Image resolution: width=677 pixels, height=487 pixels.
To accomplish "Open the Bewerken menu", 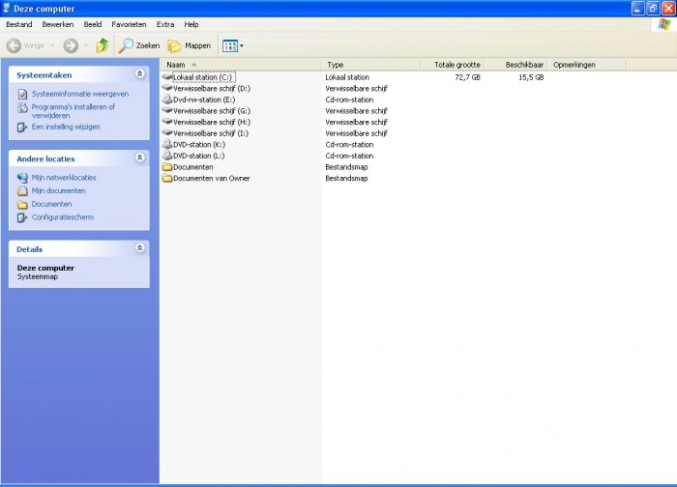I will (58, 24).
